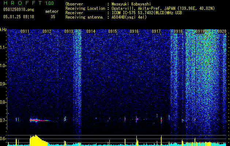This screenshot has height=146, width=230.
Task: Click the 0.9 kHz frequency label
Action: coord(3,84)
